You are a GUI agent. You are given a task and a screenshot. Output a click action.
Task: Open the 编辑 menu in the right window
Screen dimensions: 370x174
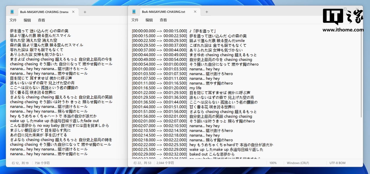(149, 20)
